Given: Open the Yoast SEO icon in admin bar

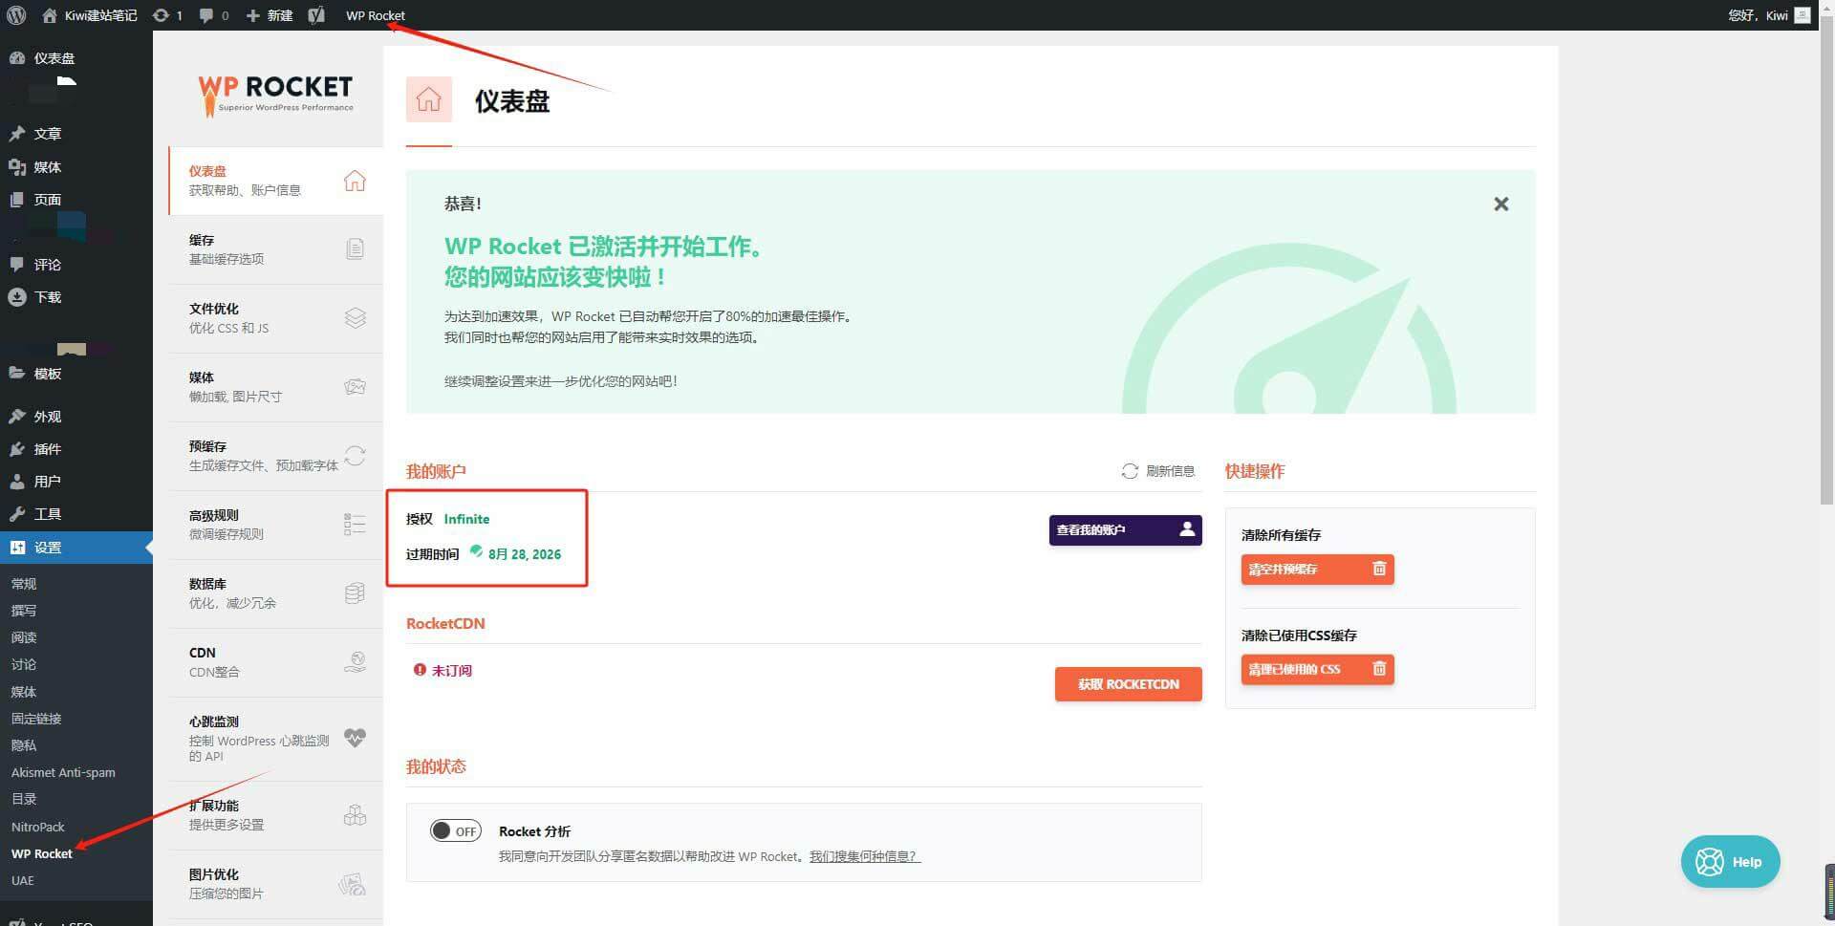Looking at the screenshot, I should pos(316,15).
